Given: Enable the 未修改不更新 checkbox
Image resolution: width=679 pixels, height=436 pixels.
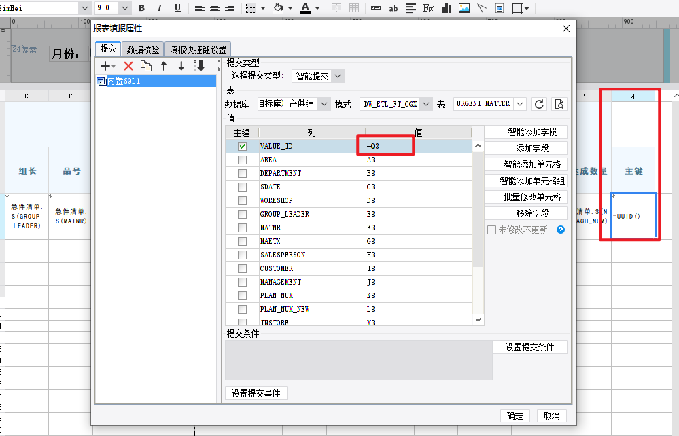Looking at the screenshot, I should (x=491, y=230).
